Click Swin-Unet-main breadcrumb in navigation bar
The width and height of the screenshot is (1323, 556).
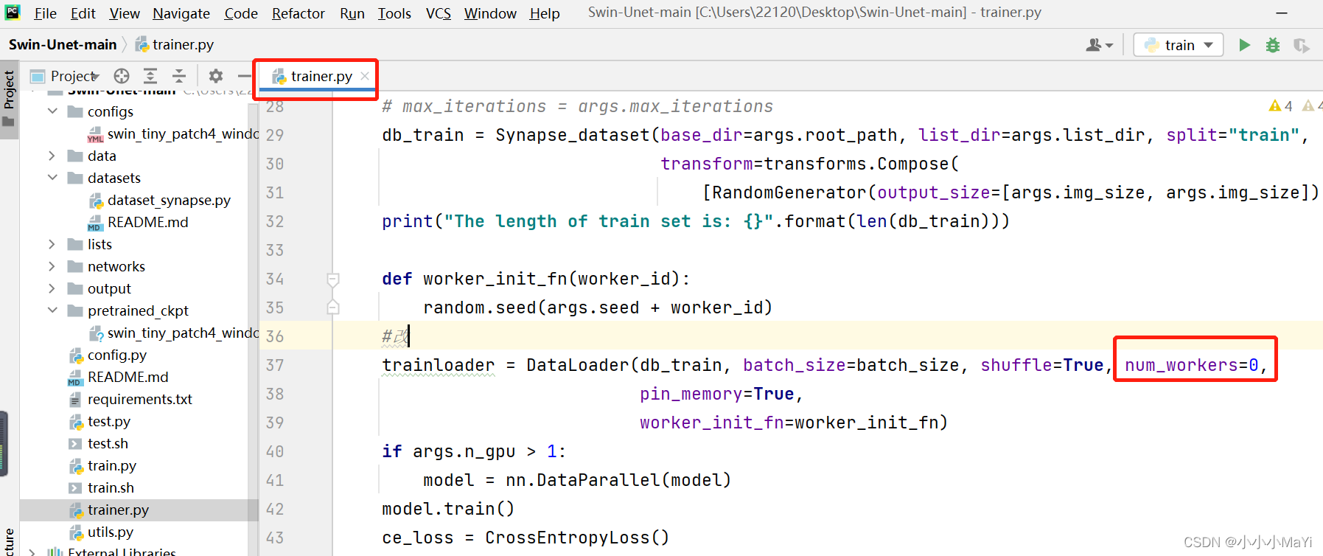click(x=63, y=45)
